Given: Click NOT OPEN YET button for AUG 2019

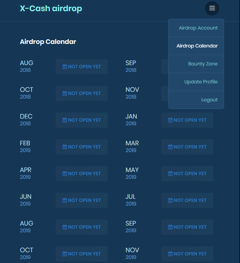Looking at the screenshot, I should point(82,227).
